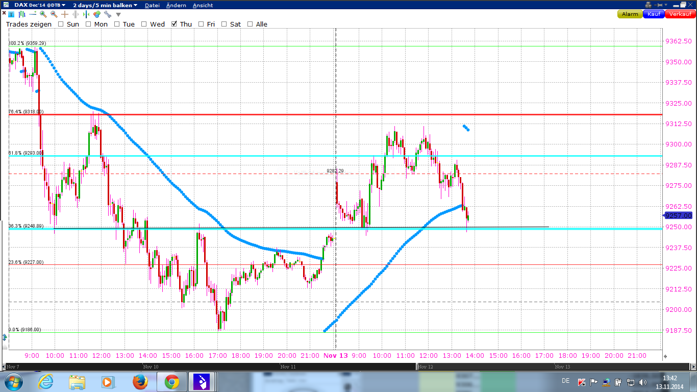Open the Datei menu

(x=152, y=5)
